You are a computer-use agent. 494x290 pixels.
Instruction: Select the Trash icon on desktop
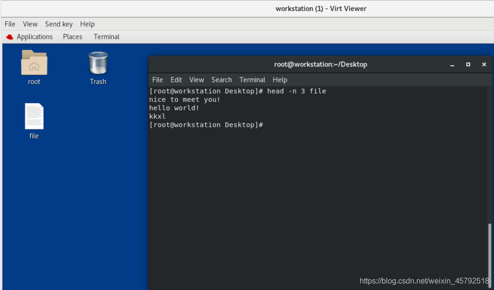point(98,63)
